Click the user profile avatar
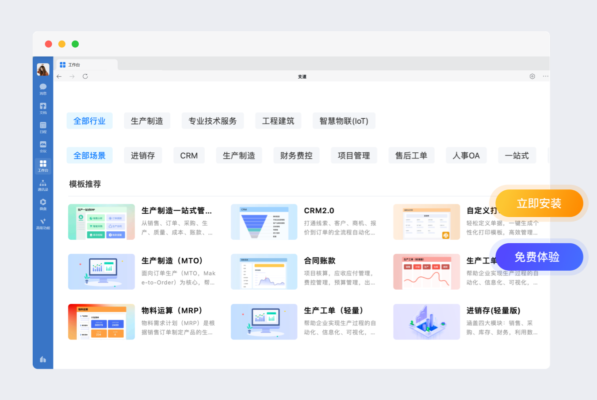 click(x=43, y=69)
